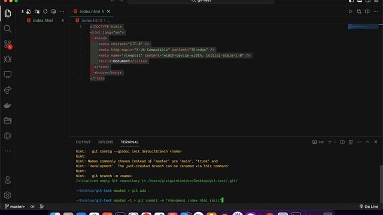Click the <body></body> code line
The width and height of the screenshot is (383, 215).
[x=108, y=73]
